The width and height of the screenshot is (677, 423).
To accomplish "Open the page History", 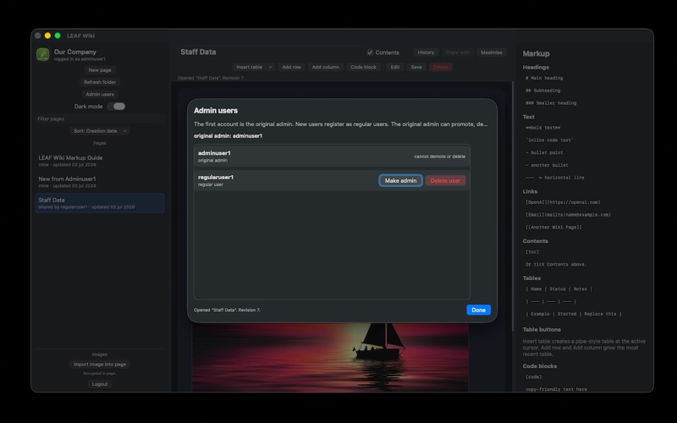I will coord(426,52).
